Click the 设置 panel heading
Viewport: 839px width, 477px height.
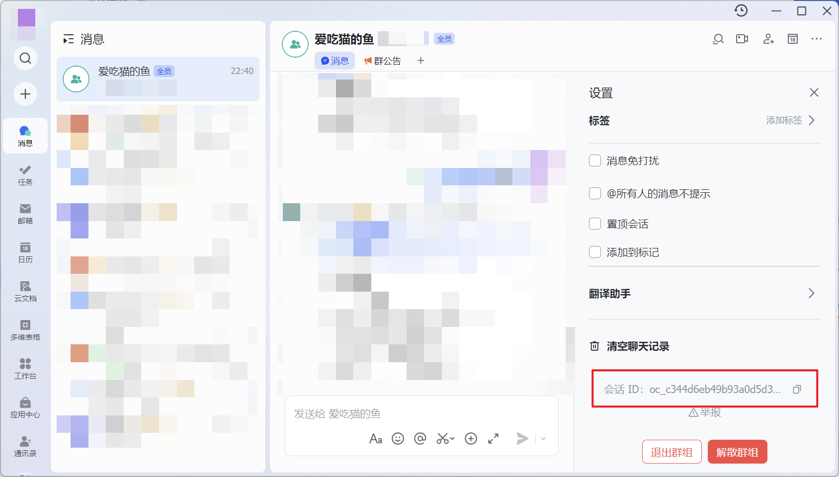(x=601, y=93)
